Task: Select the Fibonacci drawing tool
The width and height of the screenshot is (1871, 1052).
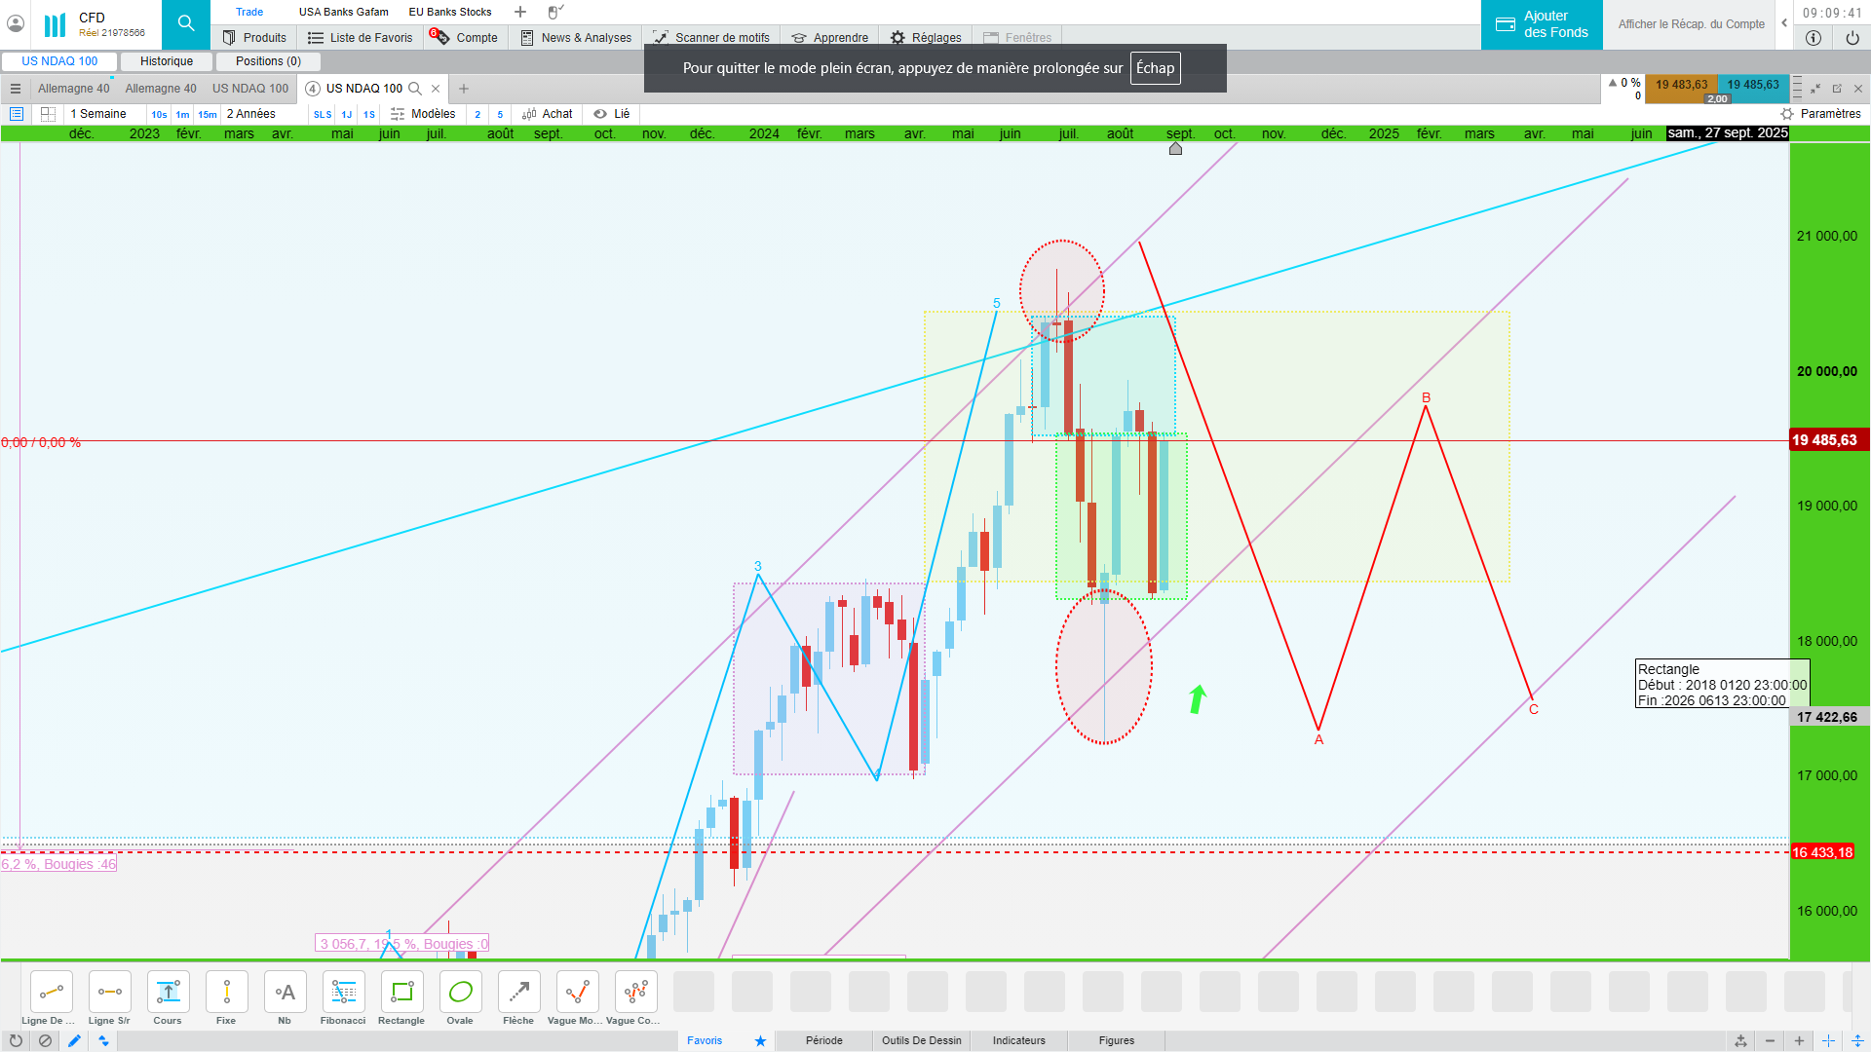Action: [343, 993]
